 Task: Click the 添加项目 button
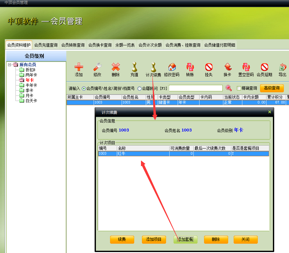point(154,239)
